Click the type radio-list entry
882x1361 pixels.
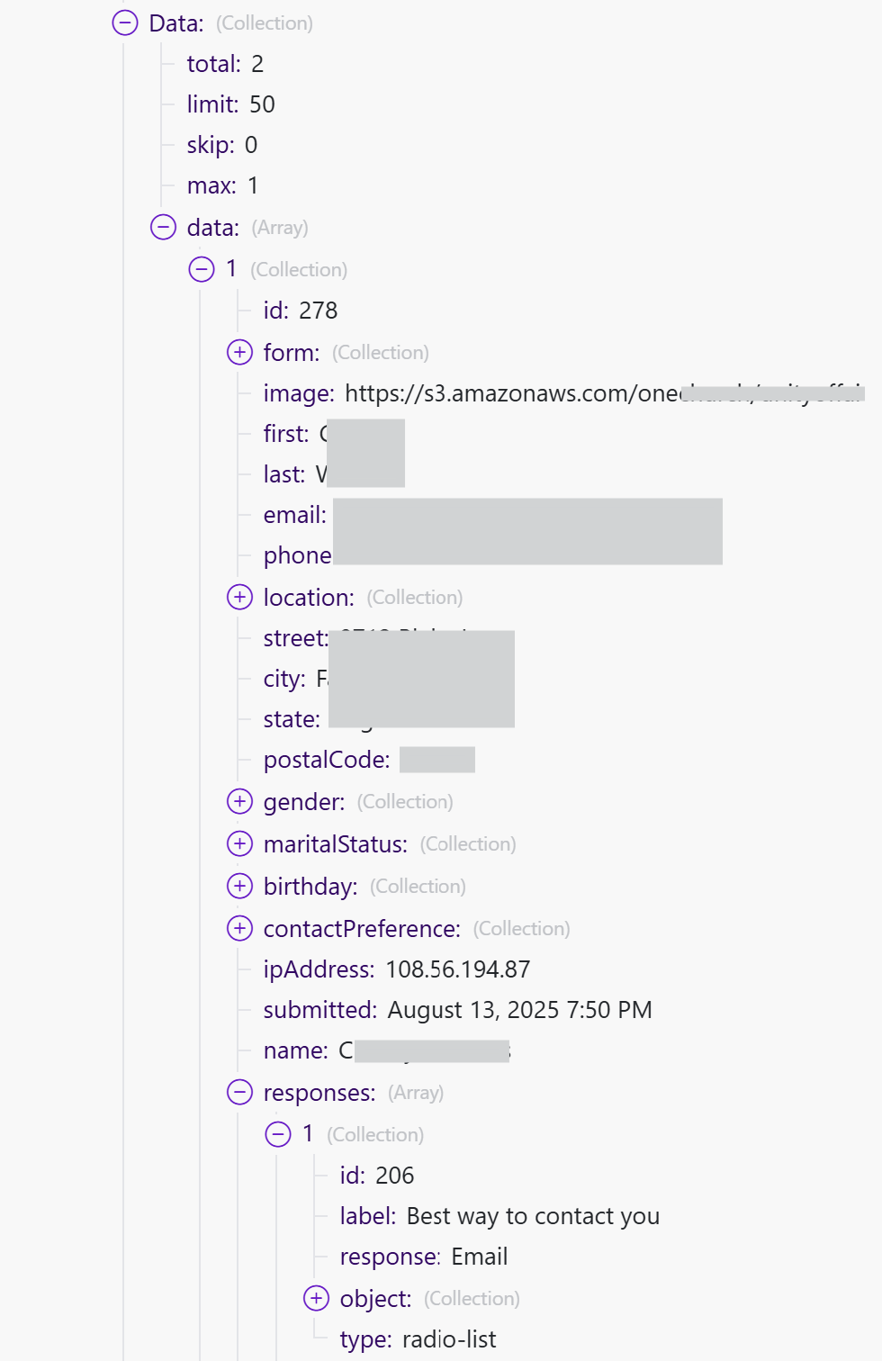click(x=418, y=1339)
